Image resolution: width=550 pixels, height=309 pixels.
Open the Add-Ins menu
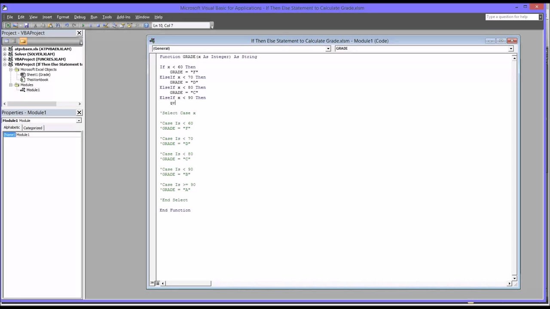click(x=123, y=17)
